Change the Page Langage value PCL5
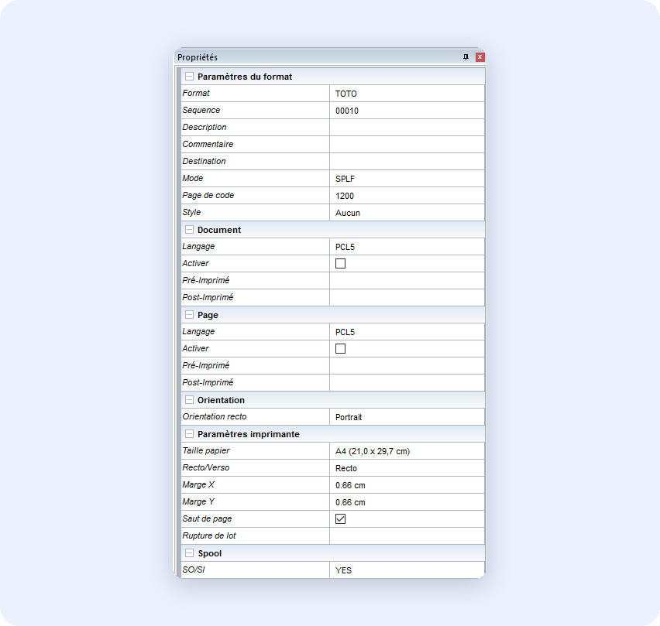This screenshot has width=660, height=626. pyautogui.click(x=407, y=332)
